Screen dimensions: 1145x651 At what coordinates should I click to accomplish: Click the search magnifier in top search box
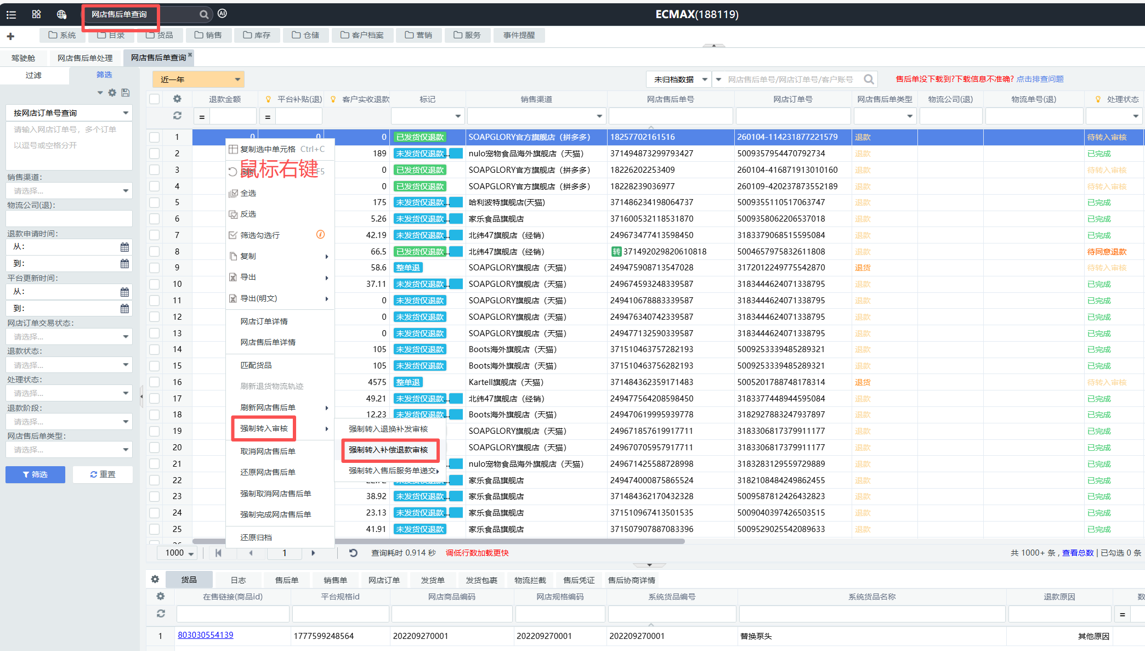[x=204, y=14]
